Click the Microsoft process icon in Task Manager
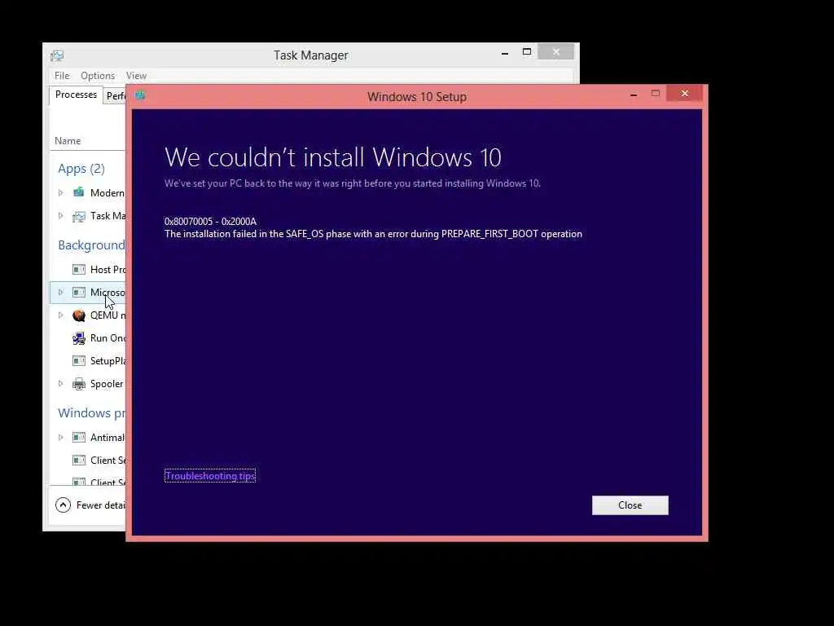 [79, 293]
